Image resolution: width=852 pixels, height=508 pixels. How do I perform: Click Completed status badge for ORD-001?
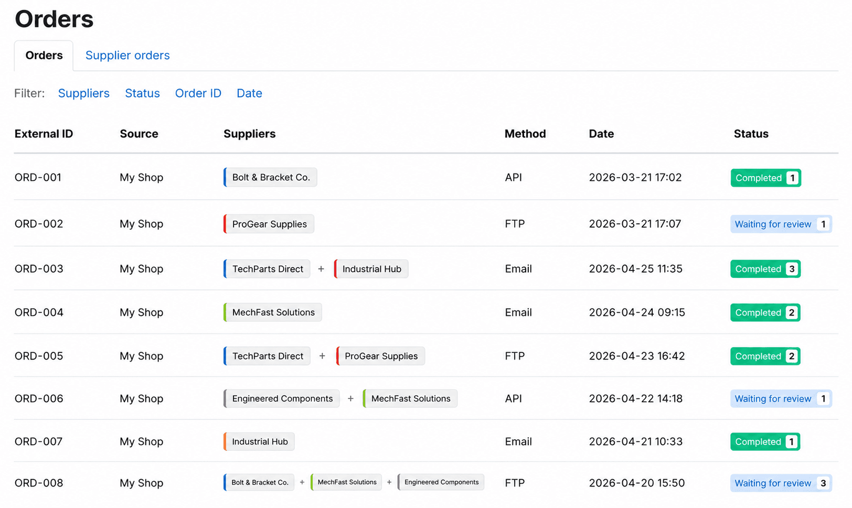point(765,178)
